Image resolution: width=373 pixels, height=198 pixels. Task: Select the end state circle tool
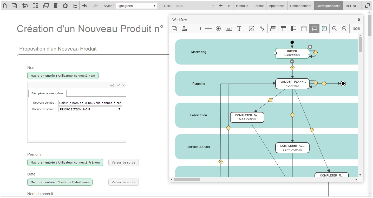[x=218, y=29]
